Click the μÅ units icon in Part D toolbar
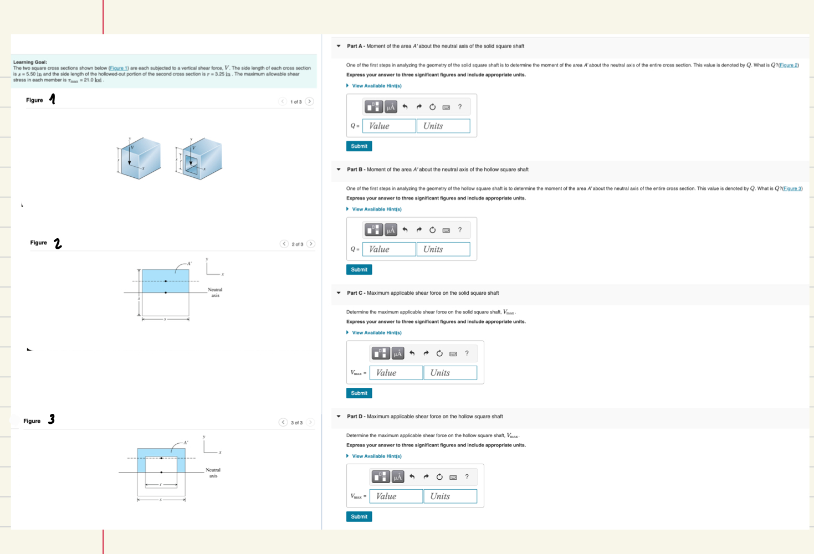Image resolution: width=814 pixels, height=554 pixels. pos(397,477)
